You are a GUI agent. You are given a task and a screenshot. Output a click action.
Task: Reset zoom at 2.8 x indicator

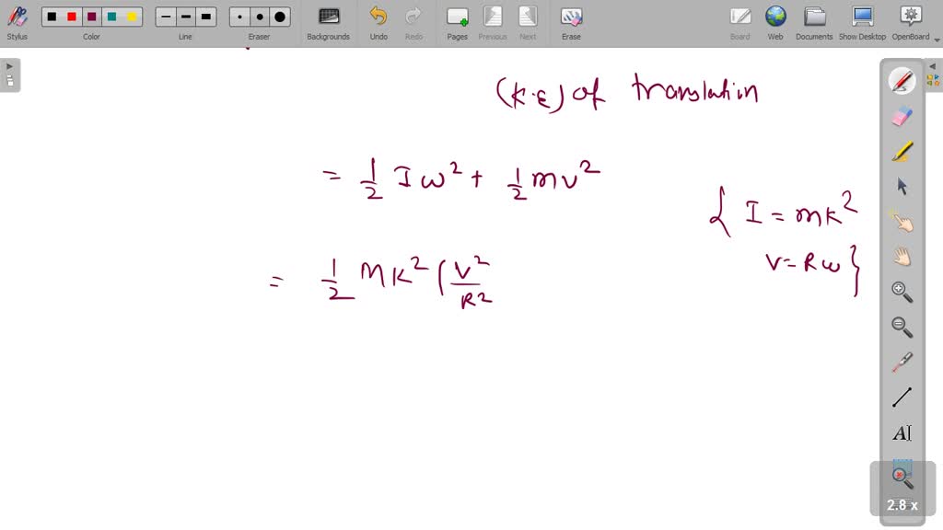(x=902, y=490)
